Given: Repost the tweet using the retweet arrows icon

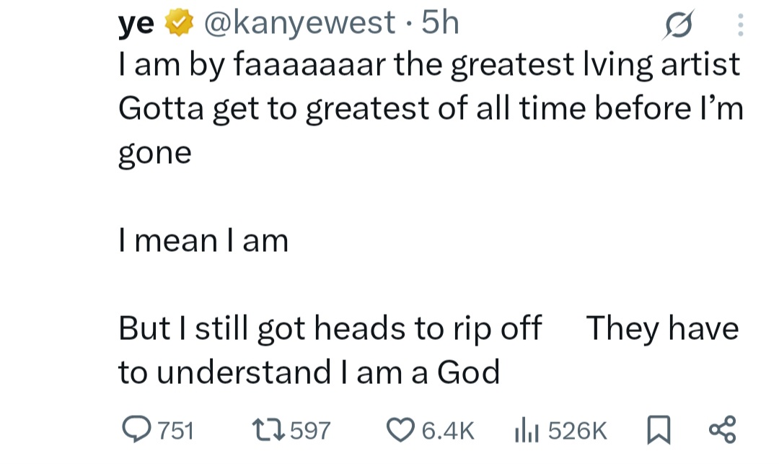Looking at the screenshot, I should [270, 430].
